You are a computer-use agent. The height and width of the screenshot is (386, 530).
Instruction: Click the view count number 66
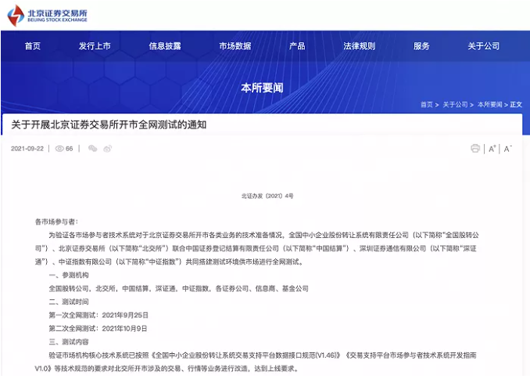click(70, 149)
